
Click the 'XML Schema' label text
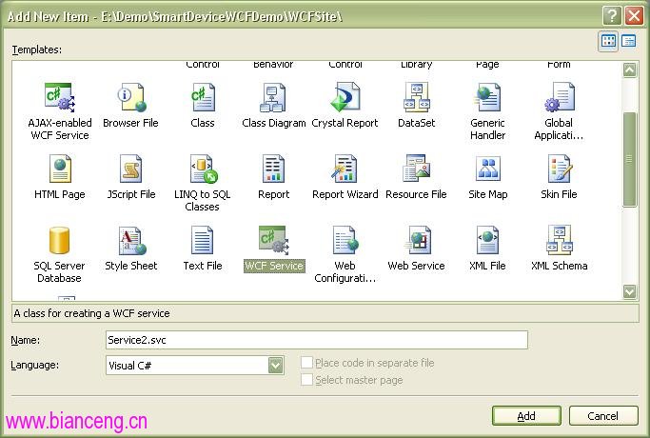click(560, 266)
